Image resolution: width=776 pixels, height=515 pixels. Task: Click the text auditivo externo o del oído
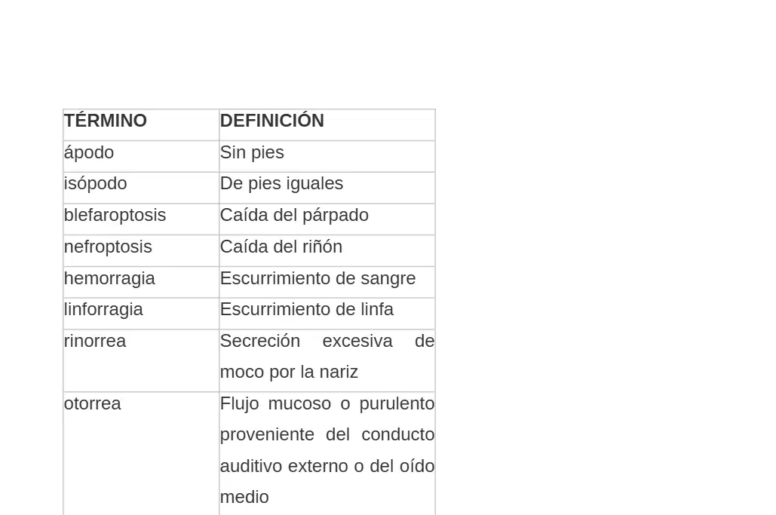coord(327,466)
